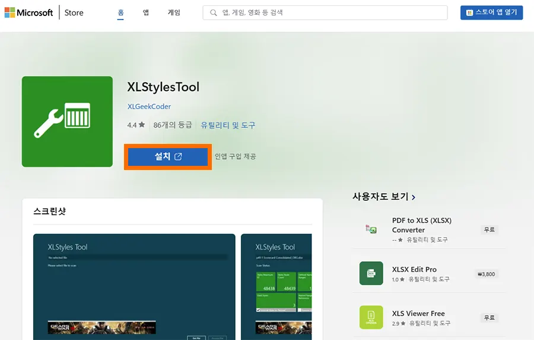This screenshot has height=340, width=534.
Task: Click the Microsoft logo
Action: click(28, 12)
